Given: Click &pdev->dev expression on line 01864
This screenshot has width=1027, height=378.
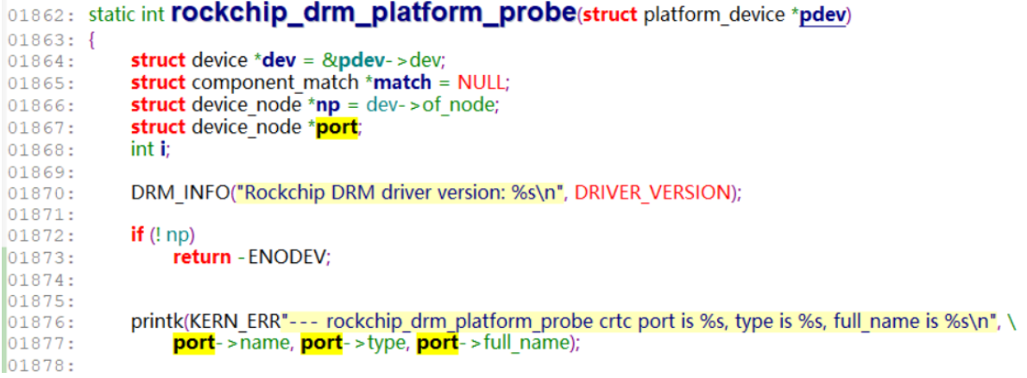Looking at the screenshot, I should [x=383, y=61].
